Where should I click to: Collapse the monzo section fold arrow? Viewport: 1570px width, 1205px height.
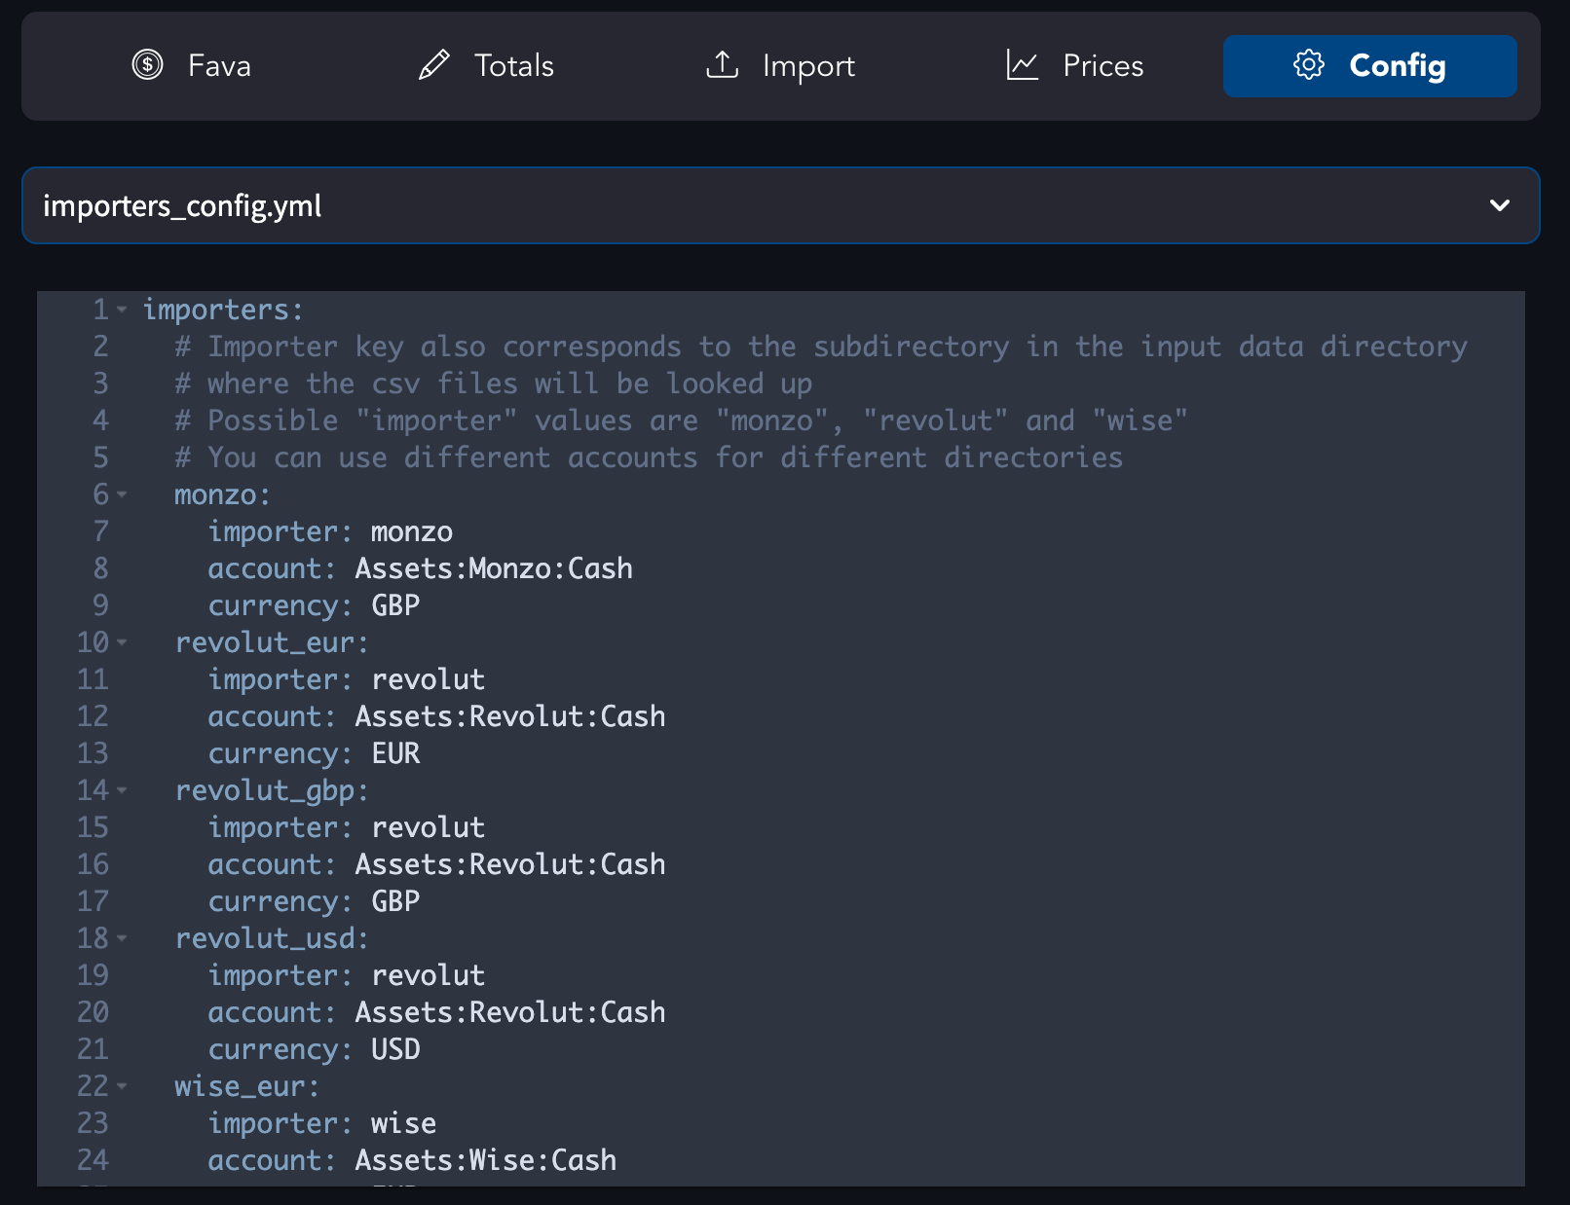coord(122,494)
